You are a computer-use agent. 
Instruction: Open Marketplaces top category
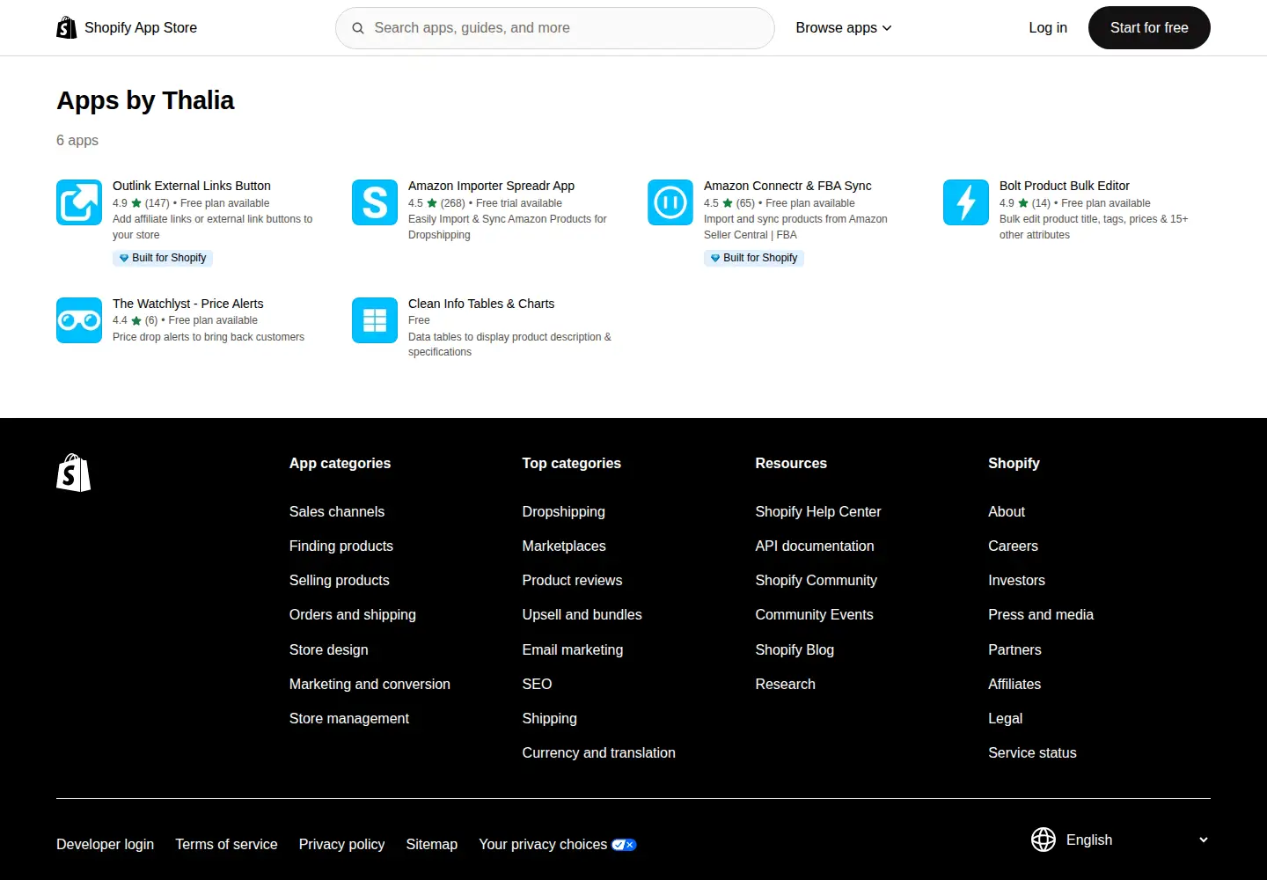coord(564,546)
